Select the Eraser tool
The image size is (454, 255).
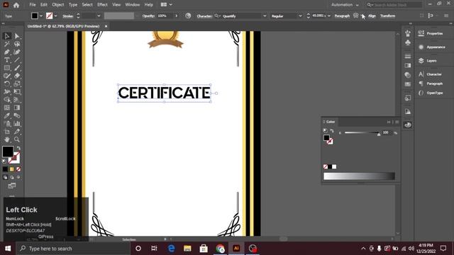pyautogui.click(x=17, y=76)
